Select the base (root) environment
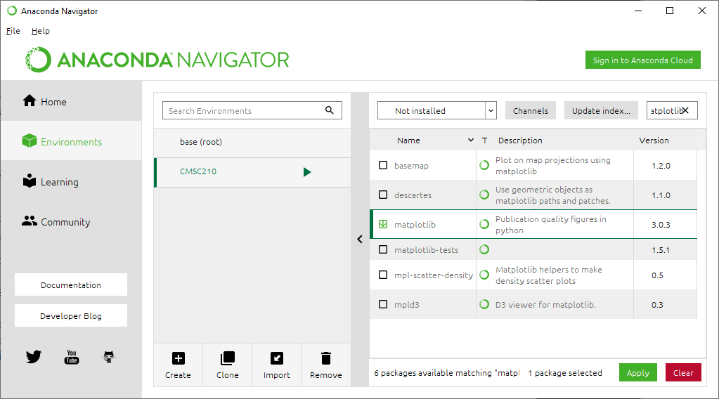 (252, 142)
